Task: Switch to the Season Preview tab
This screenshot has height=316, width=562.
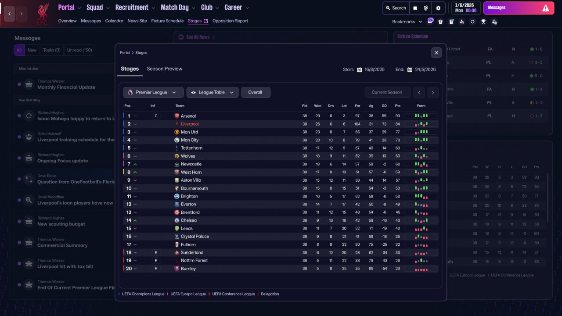Action: 164,69
